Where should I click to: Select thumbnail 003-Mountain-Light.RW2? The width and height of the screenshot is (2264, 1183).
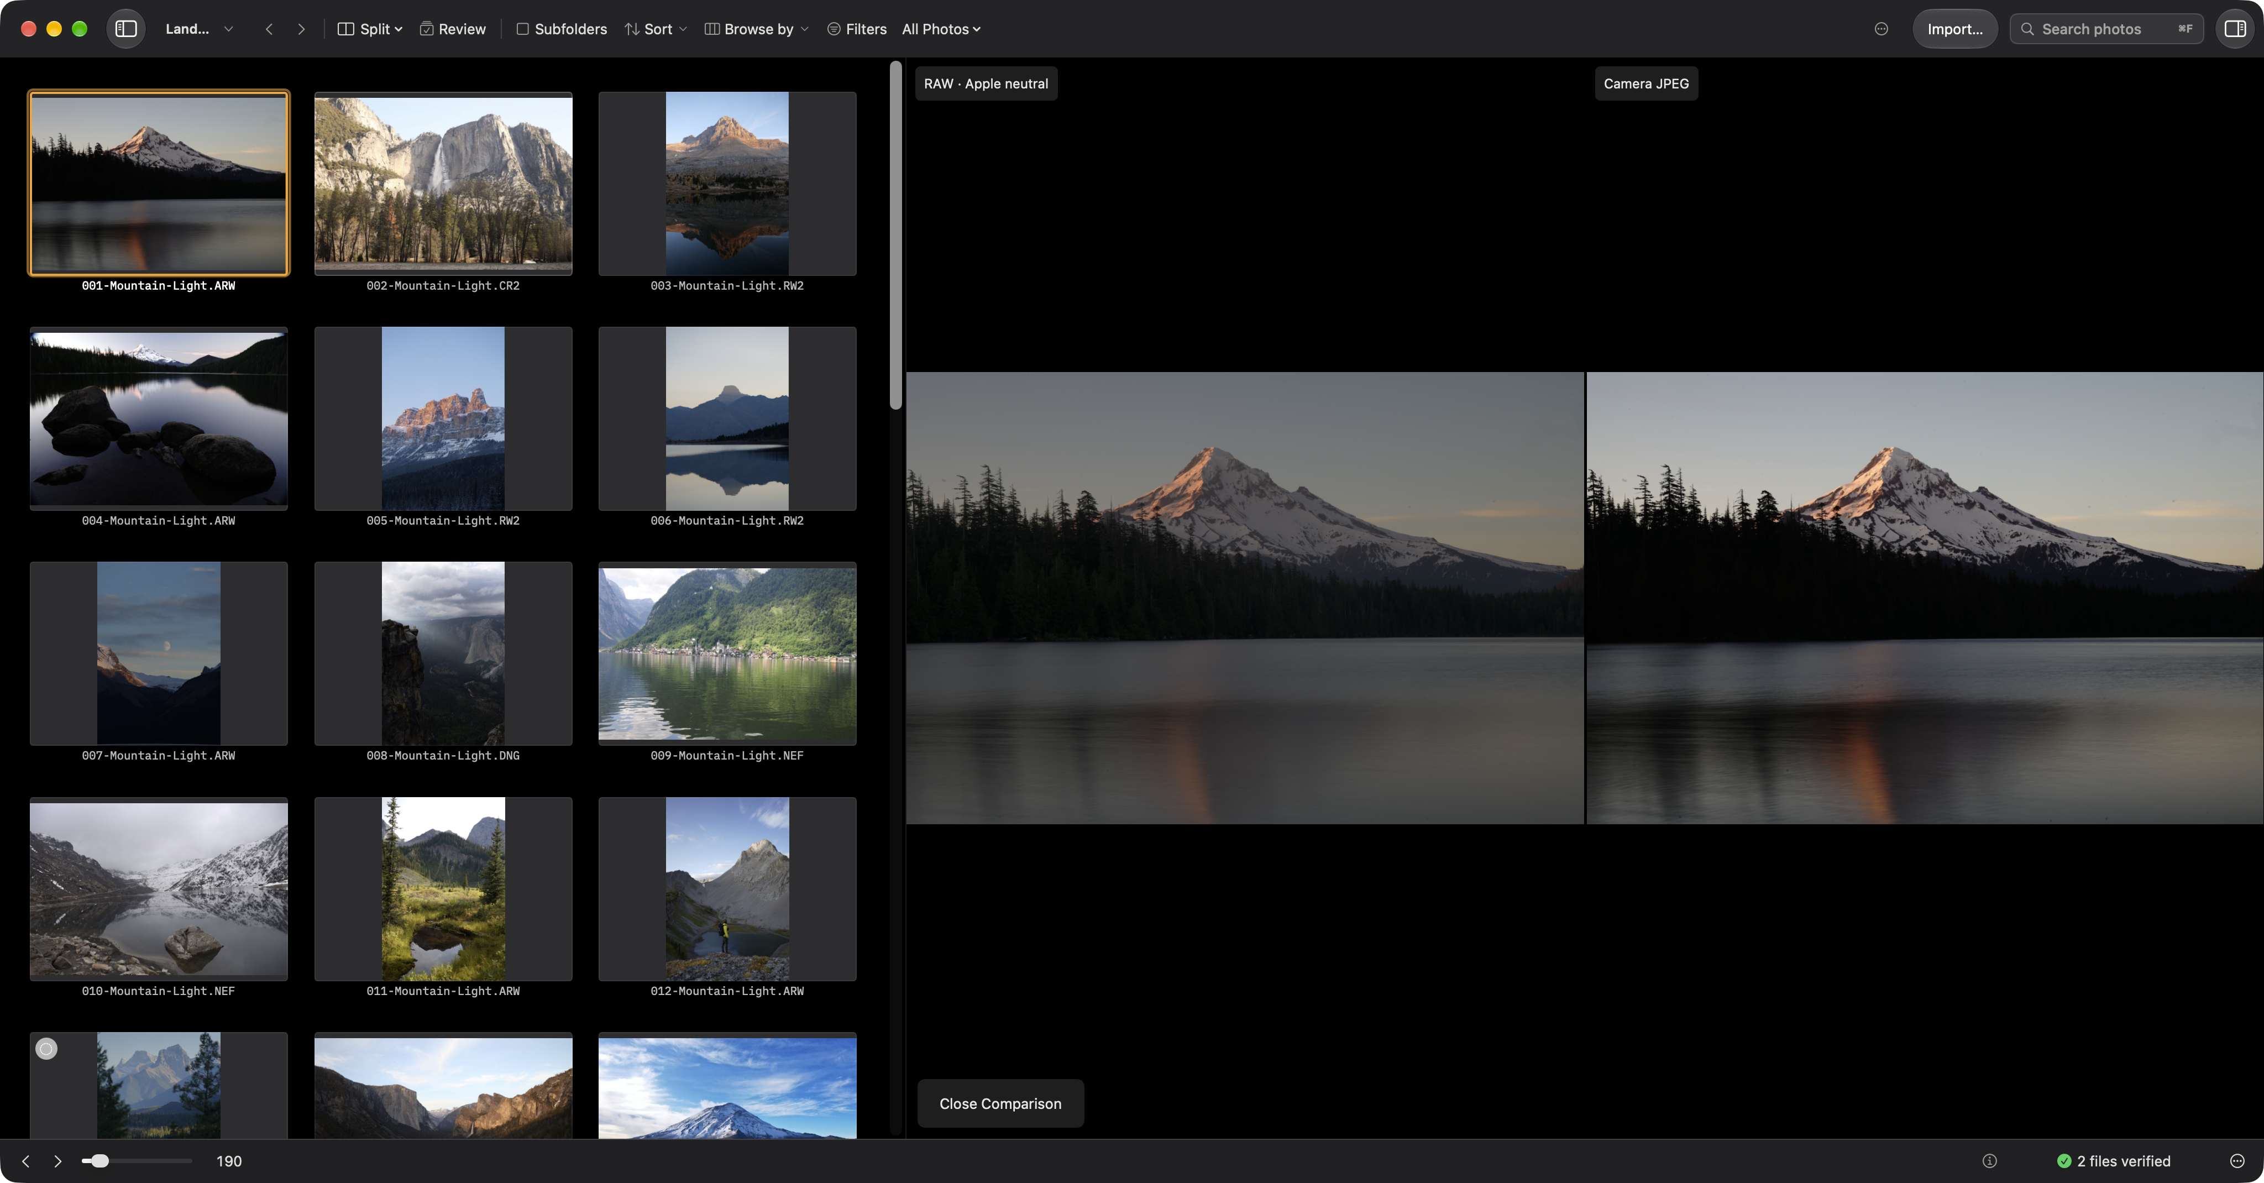pyautogui.click(x=727, y=183)
